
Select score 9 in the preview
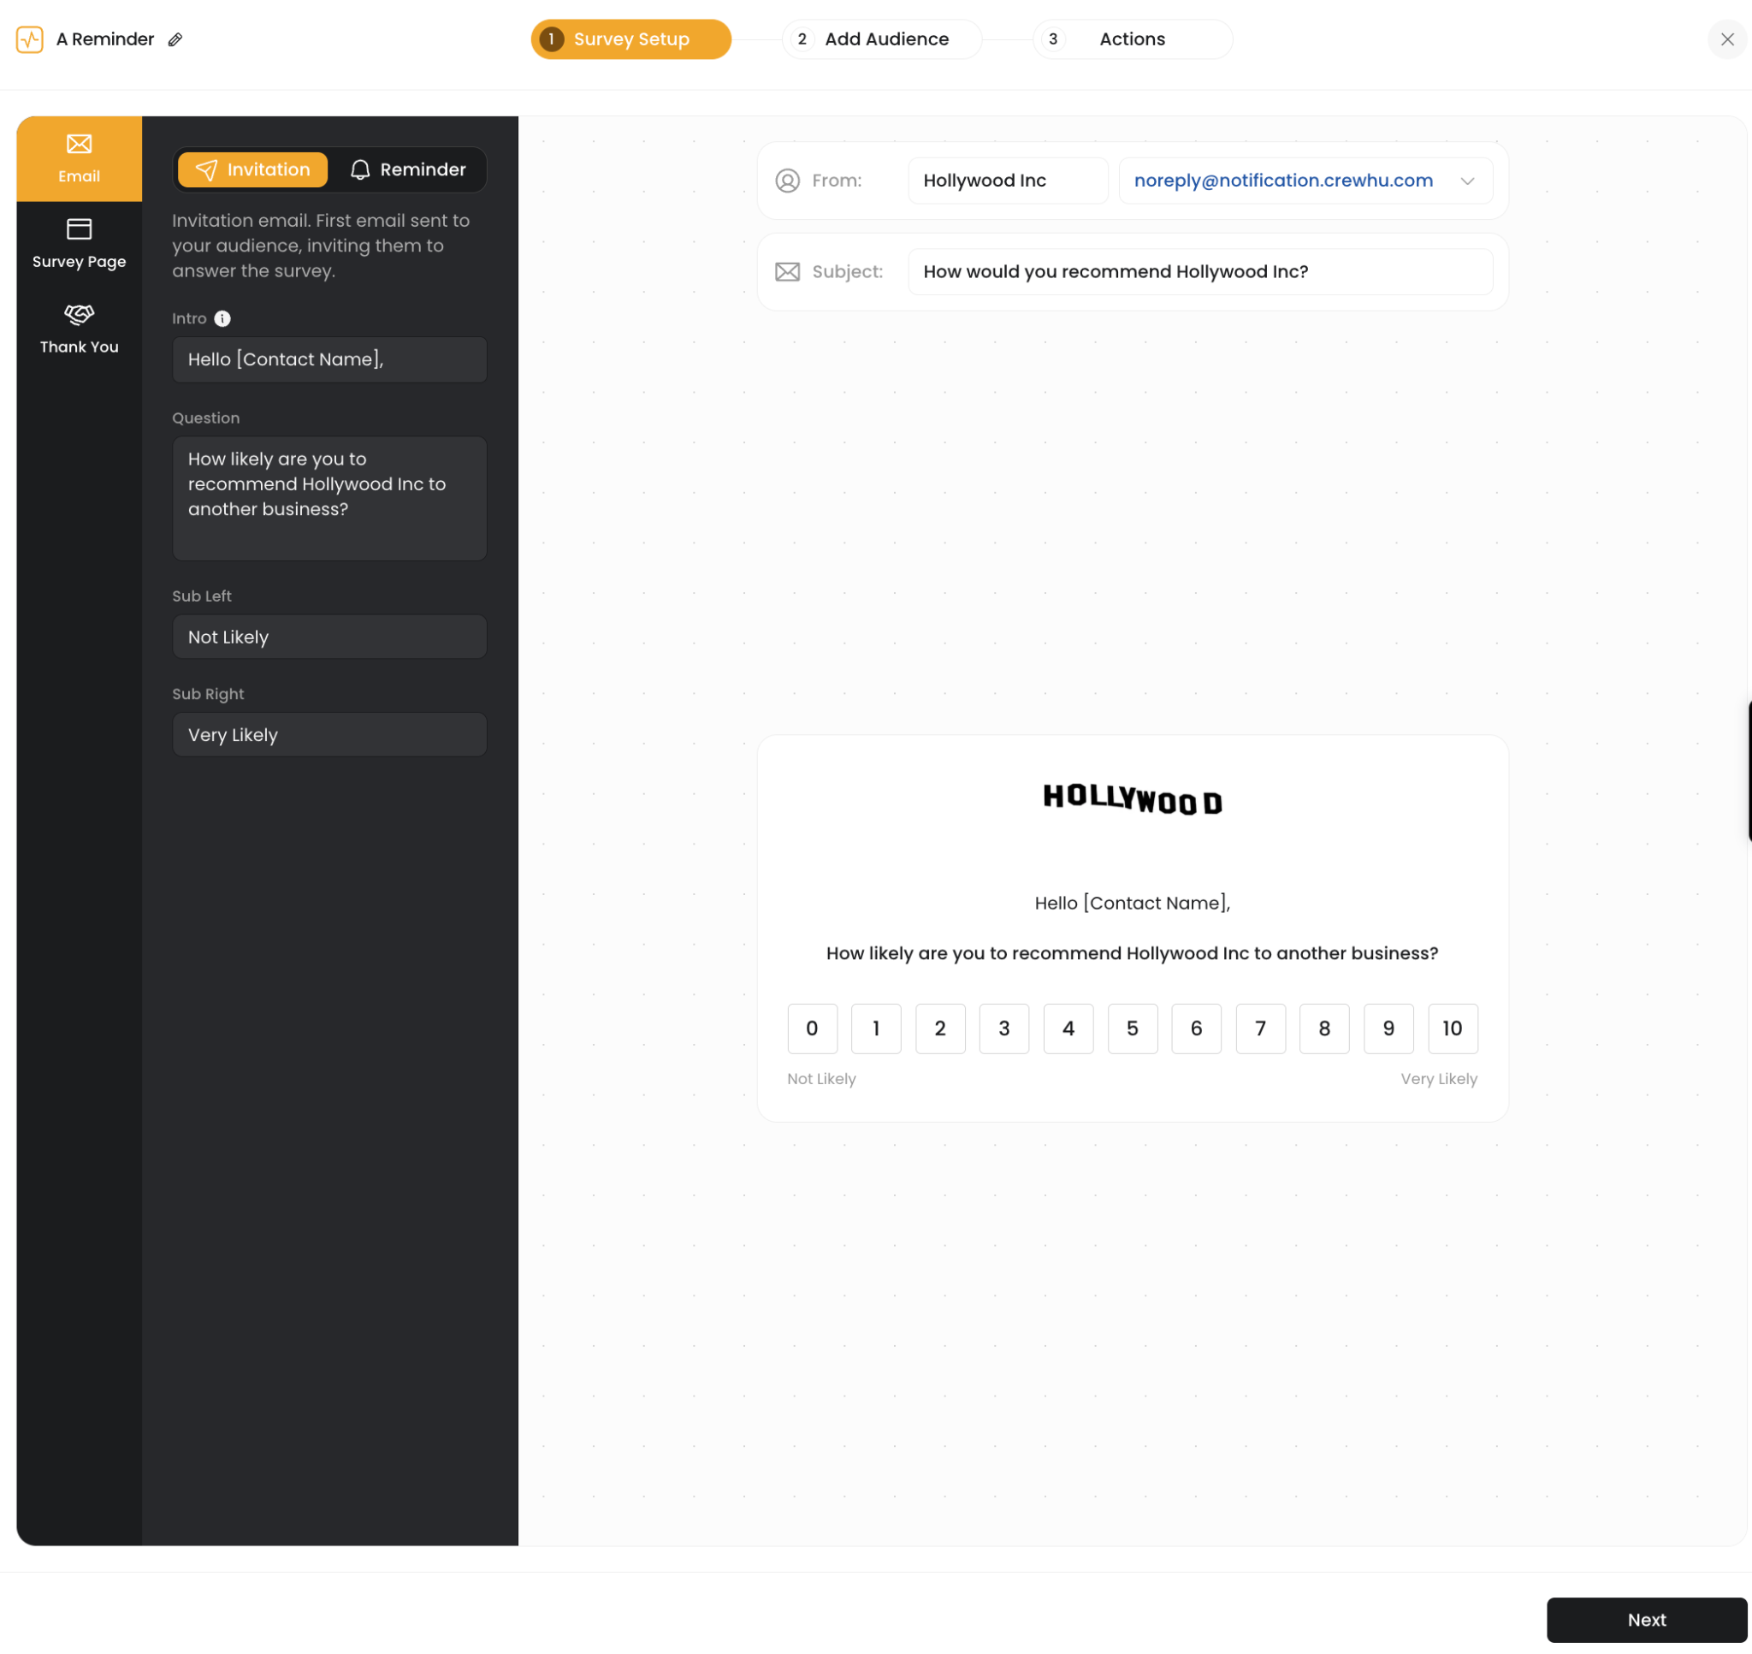coord(1388,1029)
